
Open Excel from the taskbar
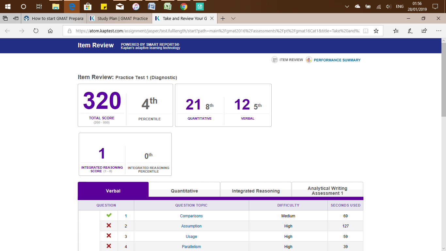click(x=168, y=7)
